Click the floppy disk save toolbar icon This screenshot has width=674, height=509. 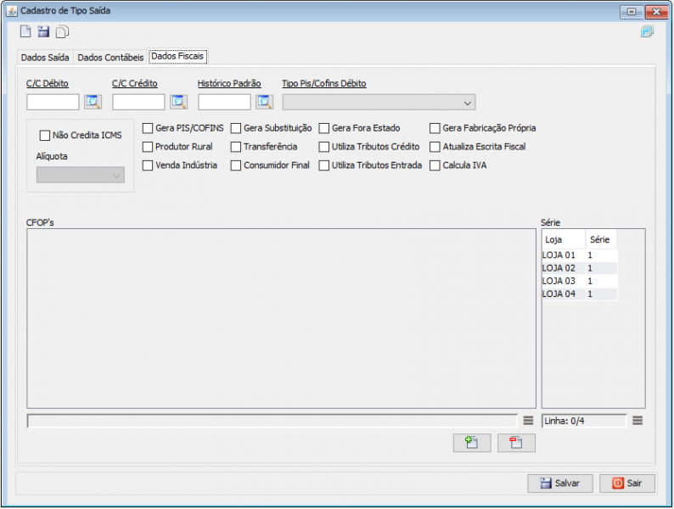pyautogui.click(x=43, y=31)
